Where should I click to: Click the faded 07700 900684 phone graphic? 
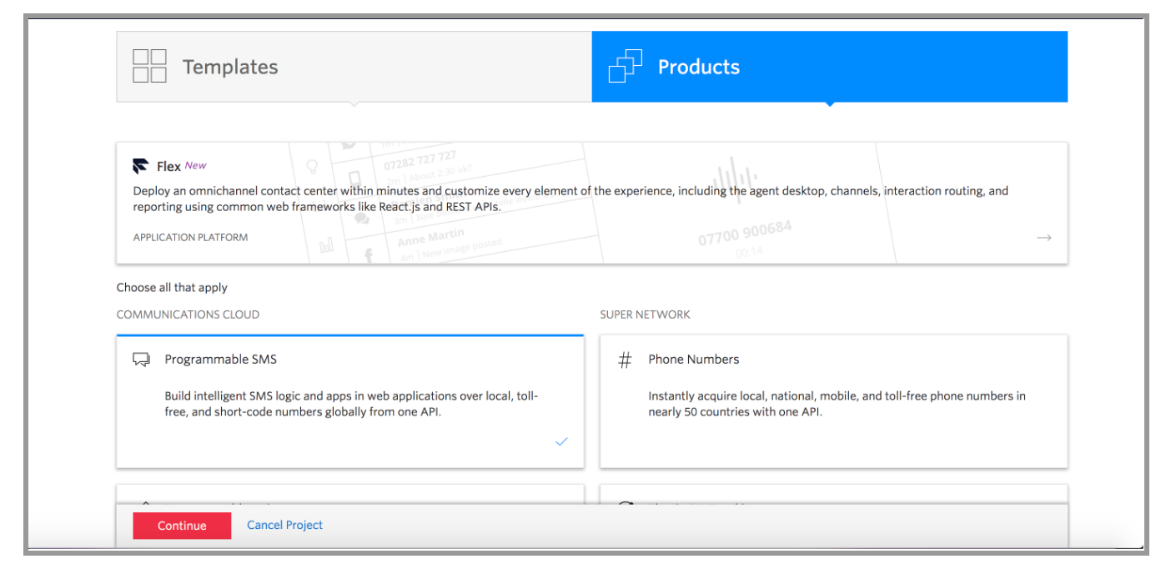click(745, 233)
